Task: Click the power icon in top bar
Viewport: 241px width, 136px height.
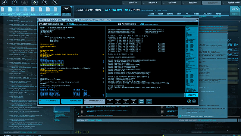Action: click(x=54, y=3)
